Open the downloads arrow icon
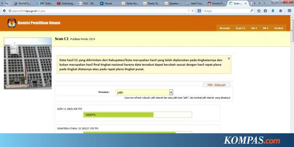The width and height of the screenshot is (294, 147). coord(273,11)
